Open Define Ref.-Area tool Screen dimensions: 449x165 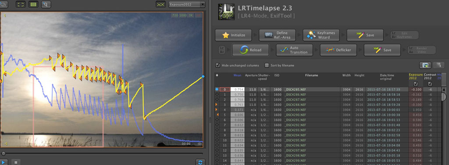pos(277,35)
